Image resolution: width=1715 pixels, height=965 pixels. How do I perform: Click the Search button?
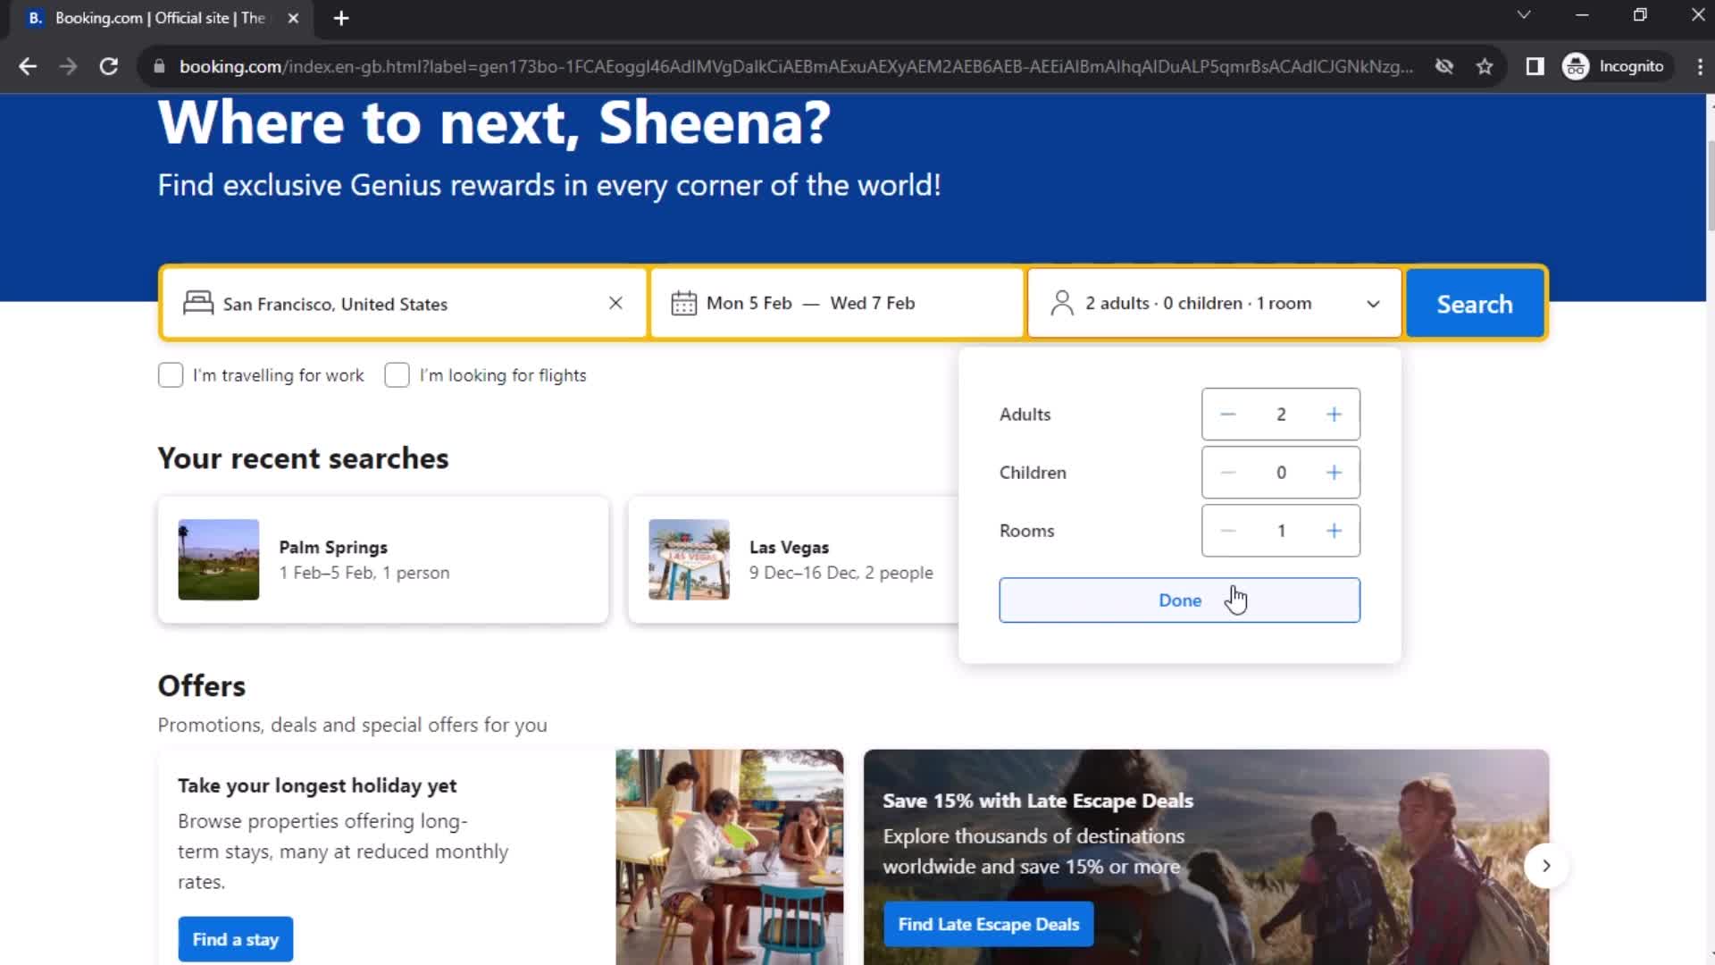point(1475,303)
